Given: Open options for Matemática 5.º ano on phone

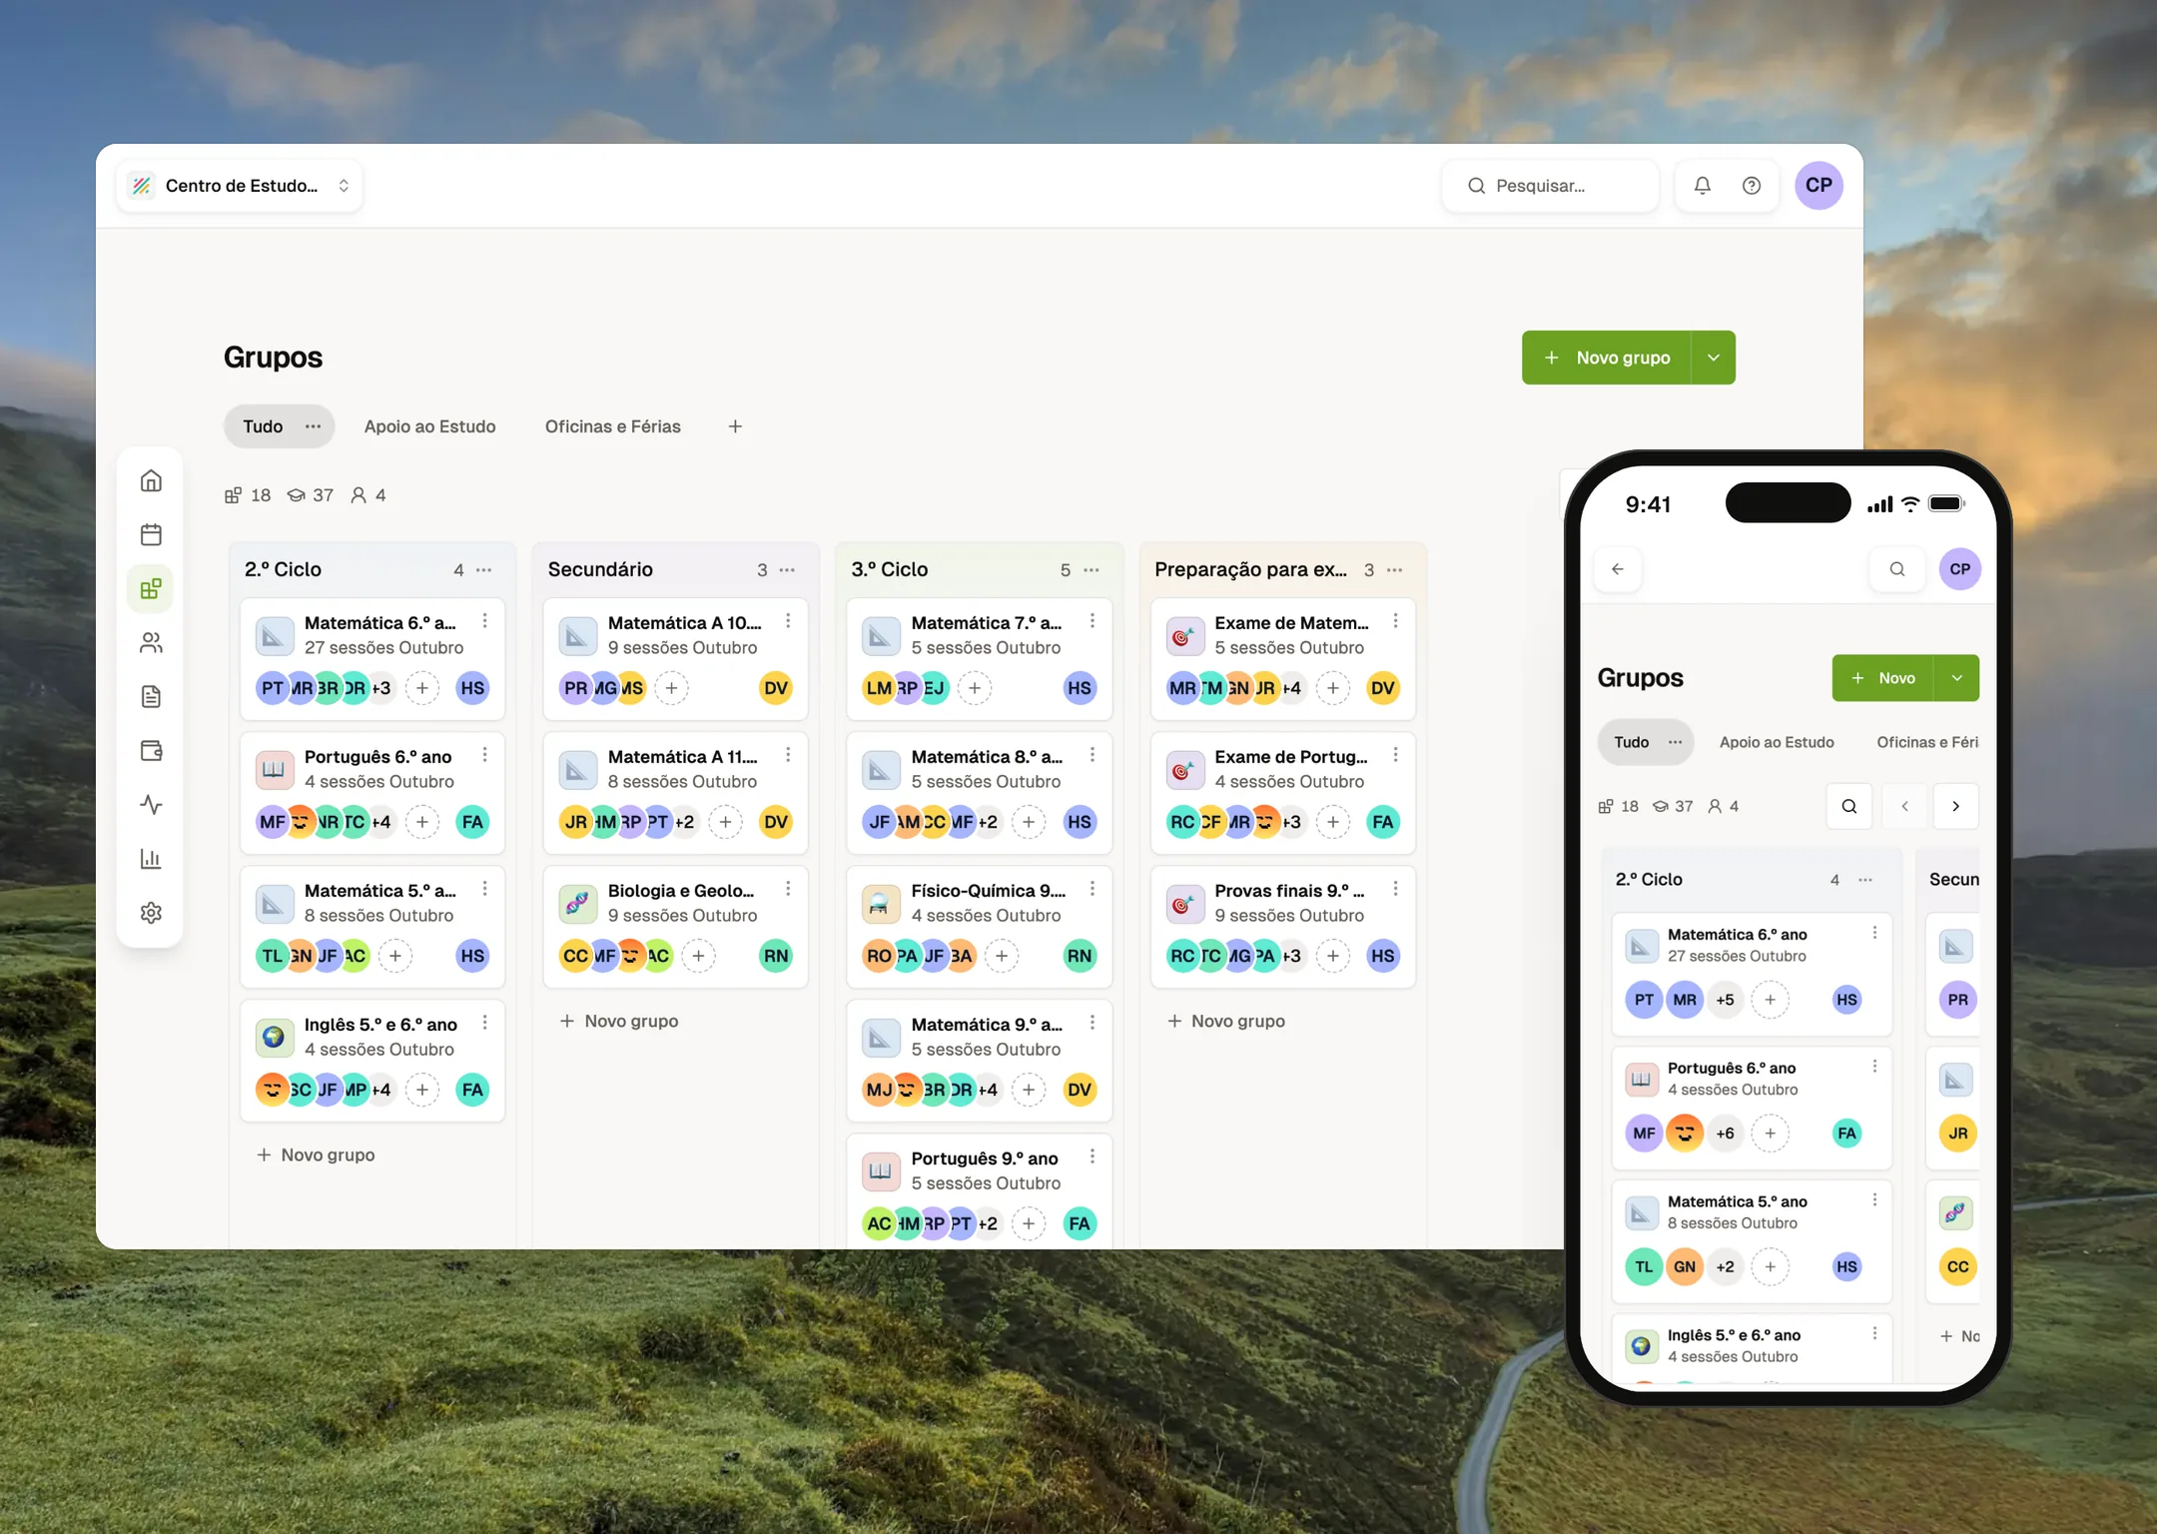Looking at the screenshot, I should pyautogui.click(x=1874, y=1199).
